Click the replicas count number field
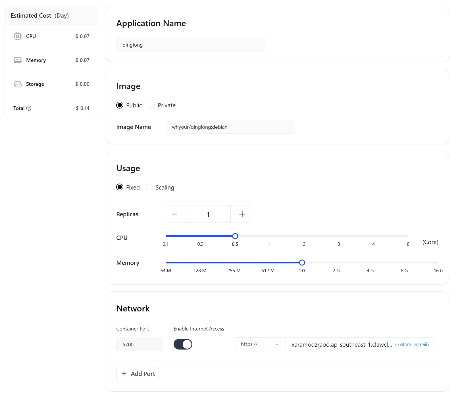Viewport: 458px width, 393px height. pyautogui.click(x=208, y=214)
